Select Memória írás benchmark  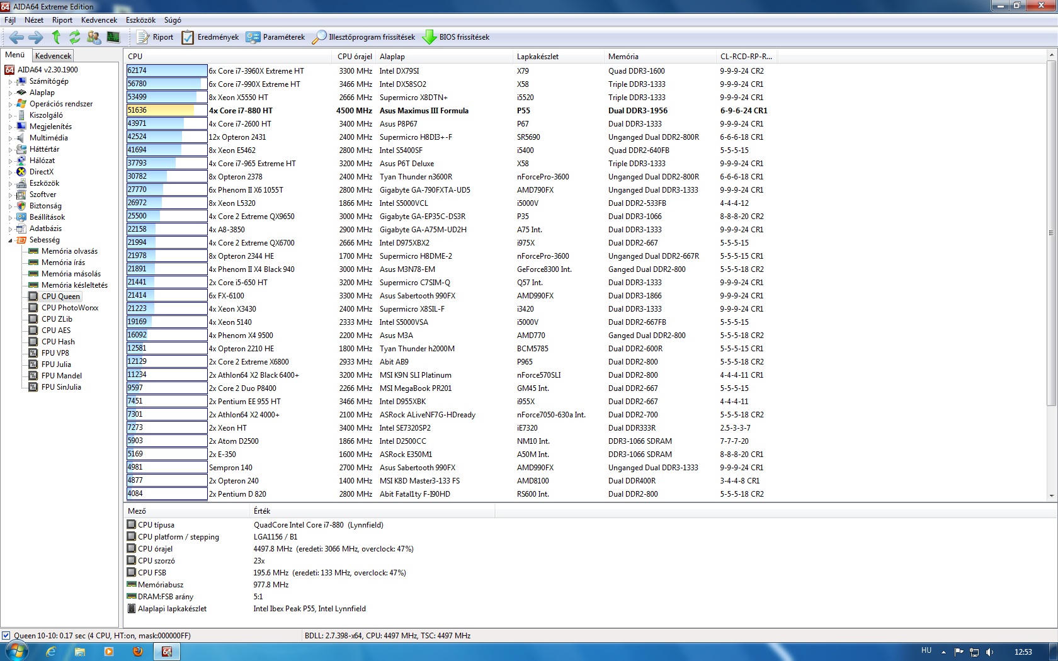63,263
